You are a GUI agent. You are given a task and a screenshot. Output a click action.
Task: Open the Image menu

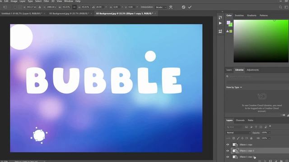click(x=14, y=1)
